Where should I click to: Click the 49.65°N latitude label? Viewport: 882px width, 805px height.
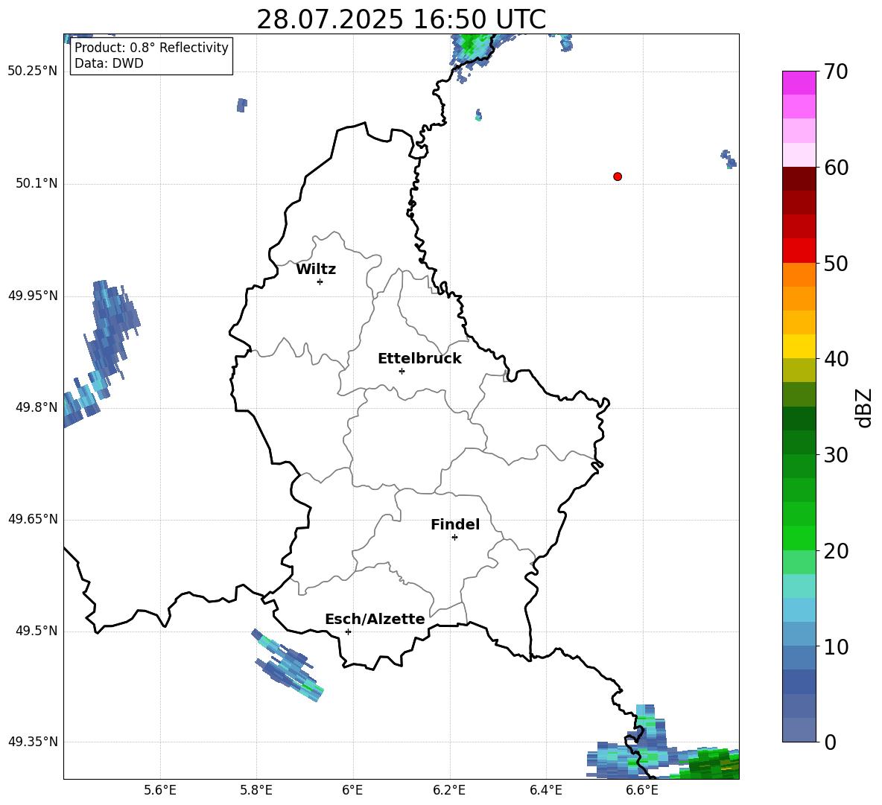click(x=33, y=519)
